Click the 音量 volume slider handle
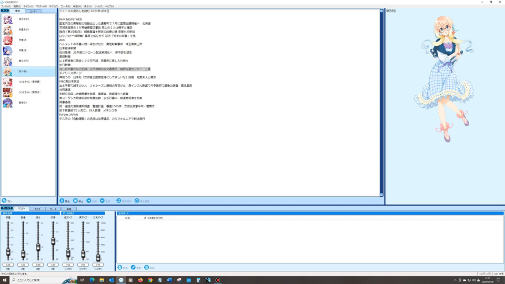Screen dimensions: 505x284 (x=8, y=252)
